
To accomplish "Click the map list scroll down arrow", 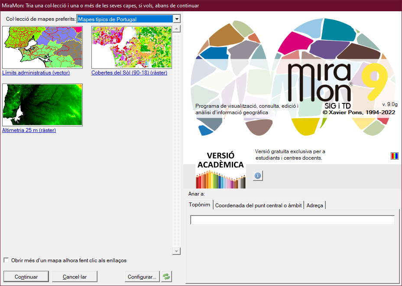I will coord(176,251).
